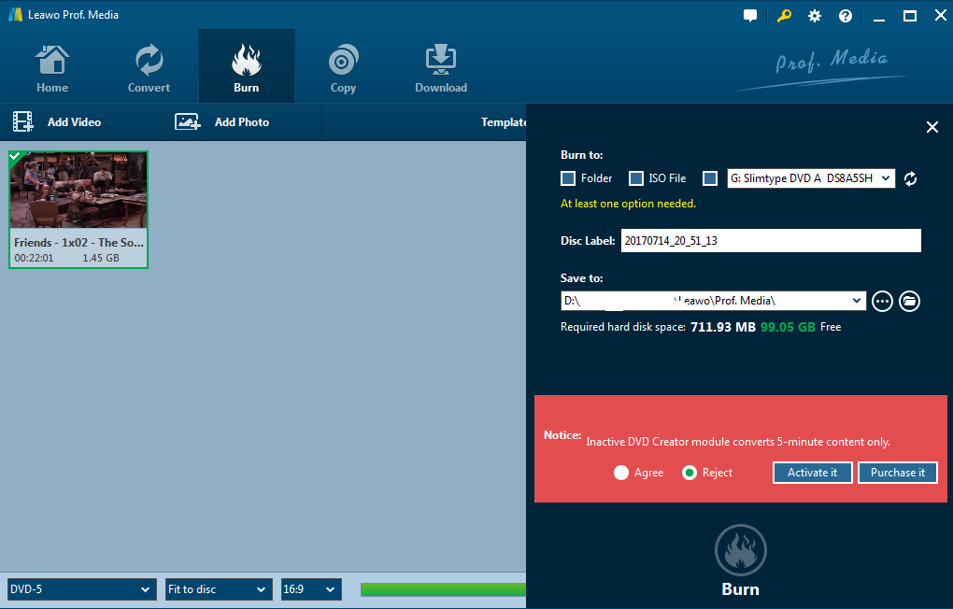Click the Friends - 1x02 video title

pyautogui.click(x=79, y=243)
